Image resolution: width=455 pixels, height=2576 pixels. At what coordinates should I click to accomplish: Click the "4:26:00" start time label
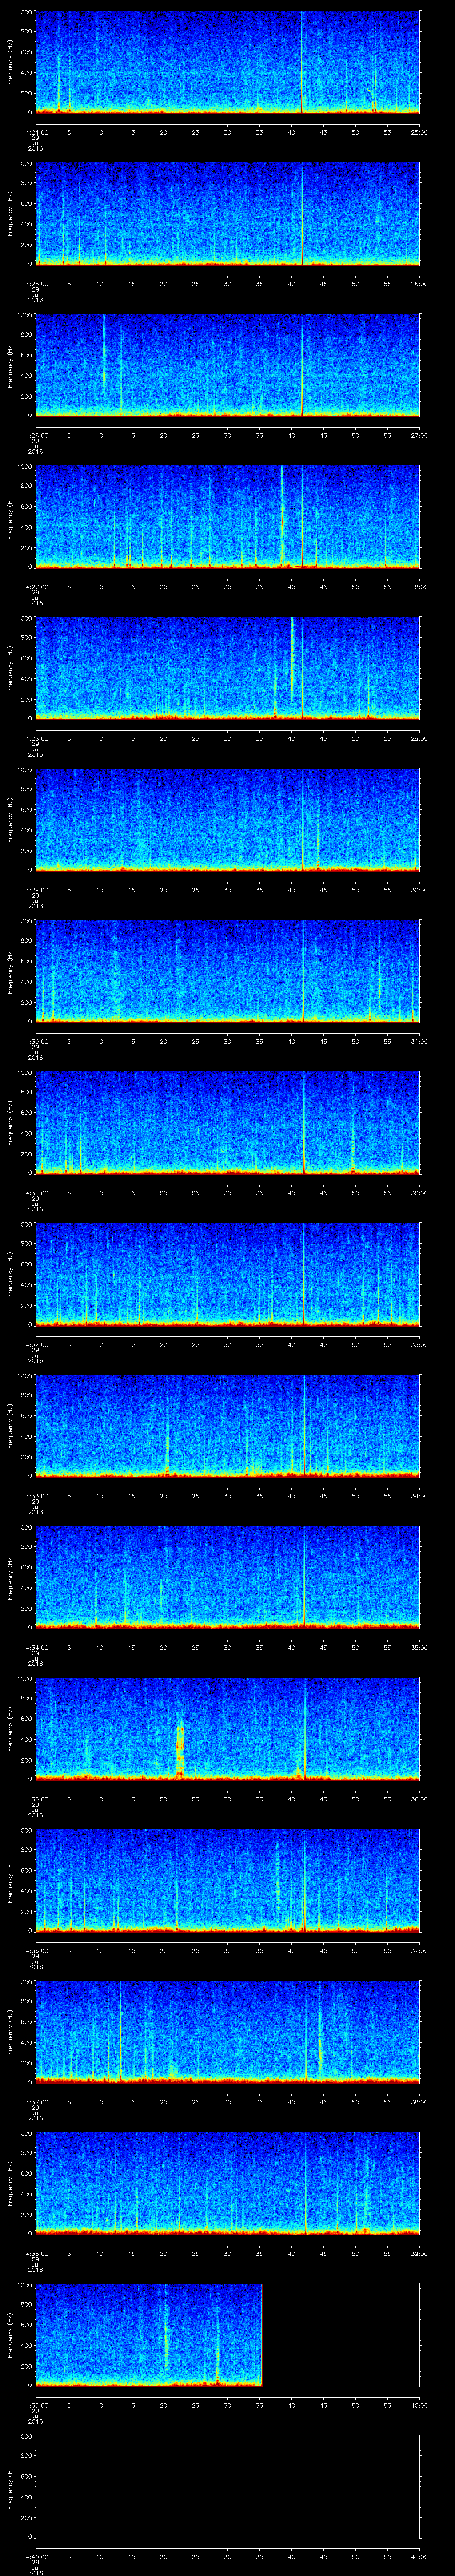36,435
